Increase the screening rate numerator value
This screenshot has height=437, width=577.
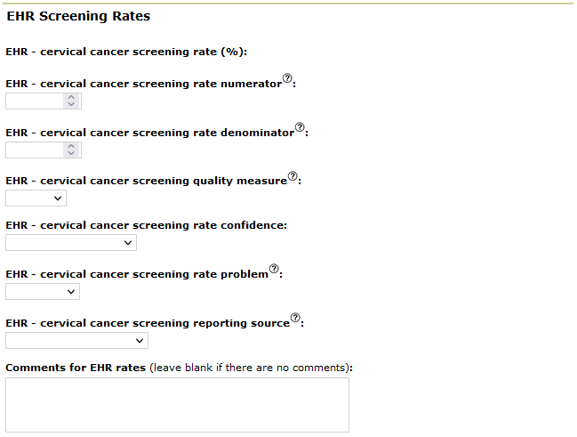(x=72, y=97)
